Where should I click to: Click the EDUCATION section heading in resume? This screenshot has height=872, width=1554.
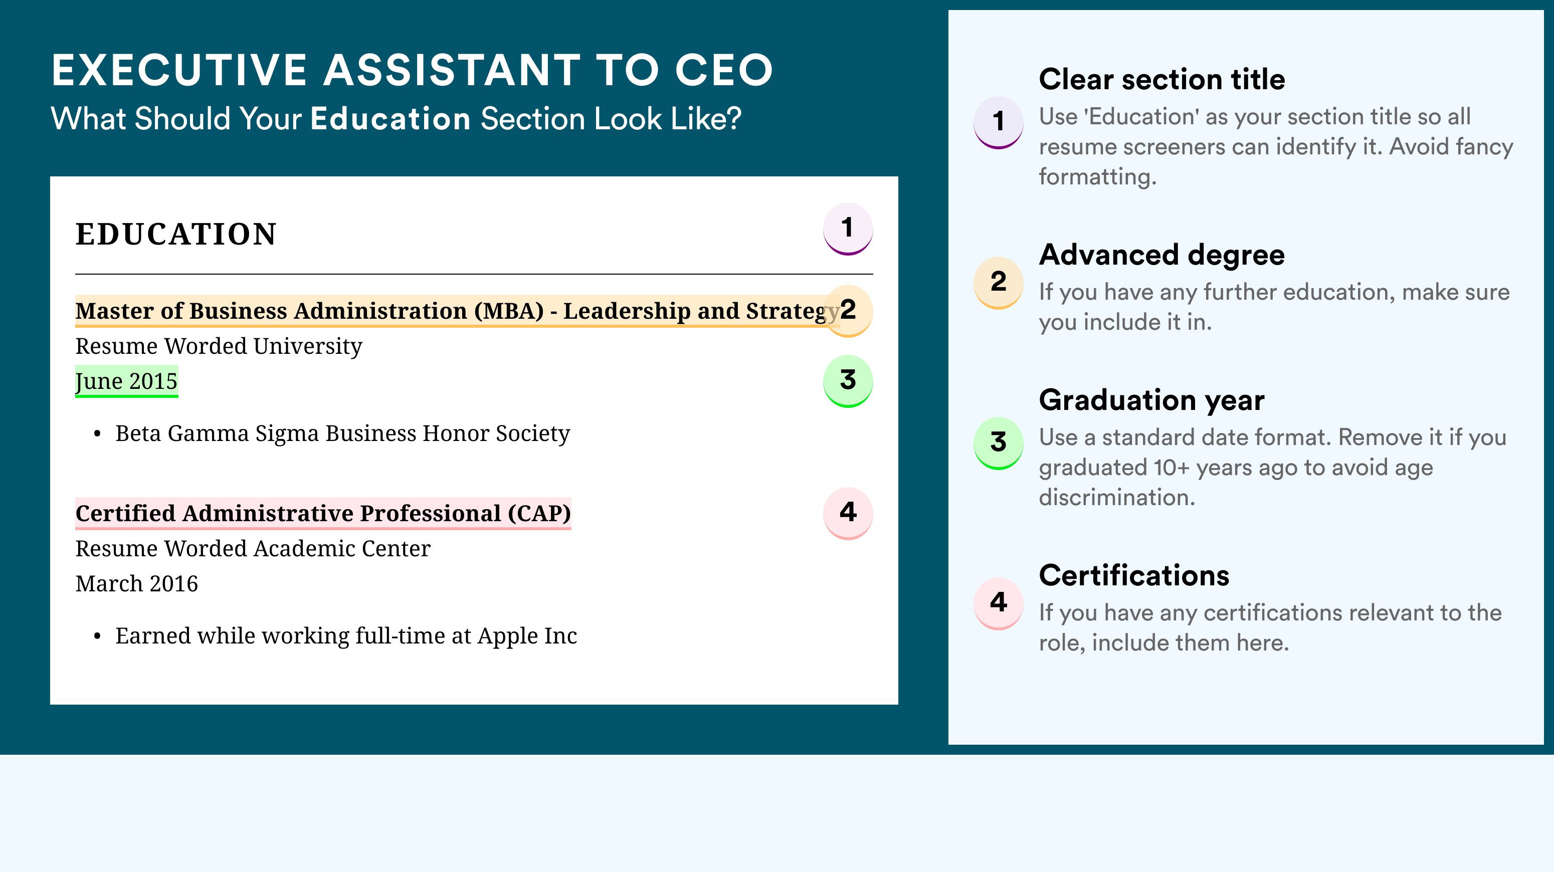point(175,234)
